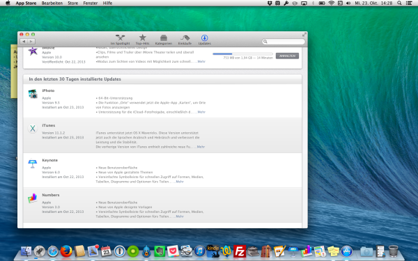Open Finder from the Dock
Image resolution: width=418 pixels, height=261 pixels.
pyautogui.click(x=26, y=251)
